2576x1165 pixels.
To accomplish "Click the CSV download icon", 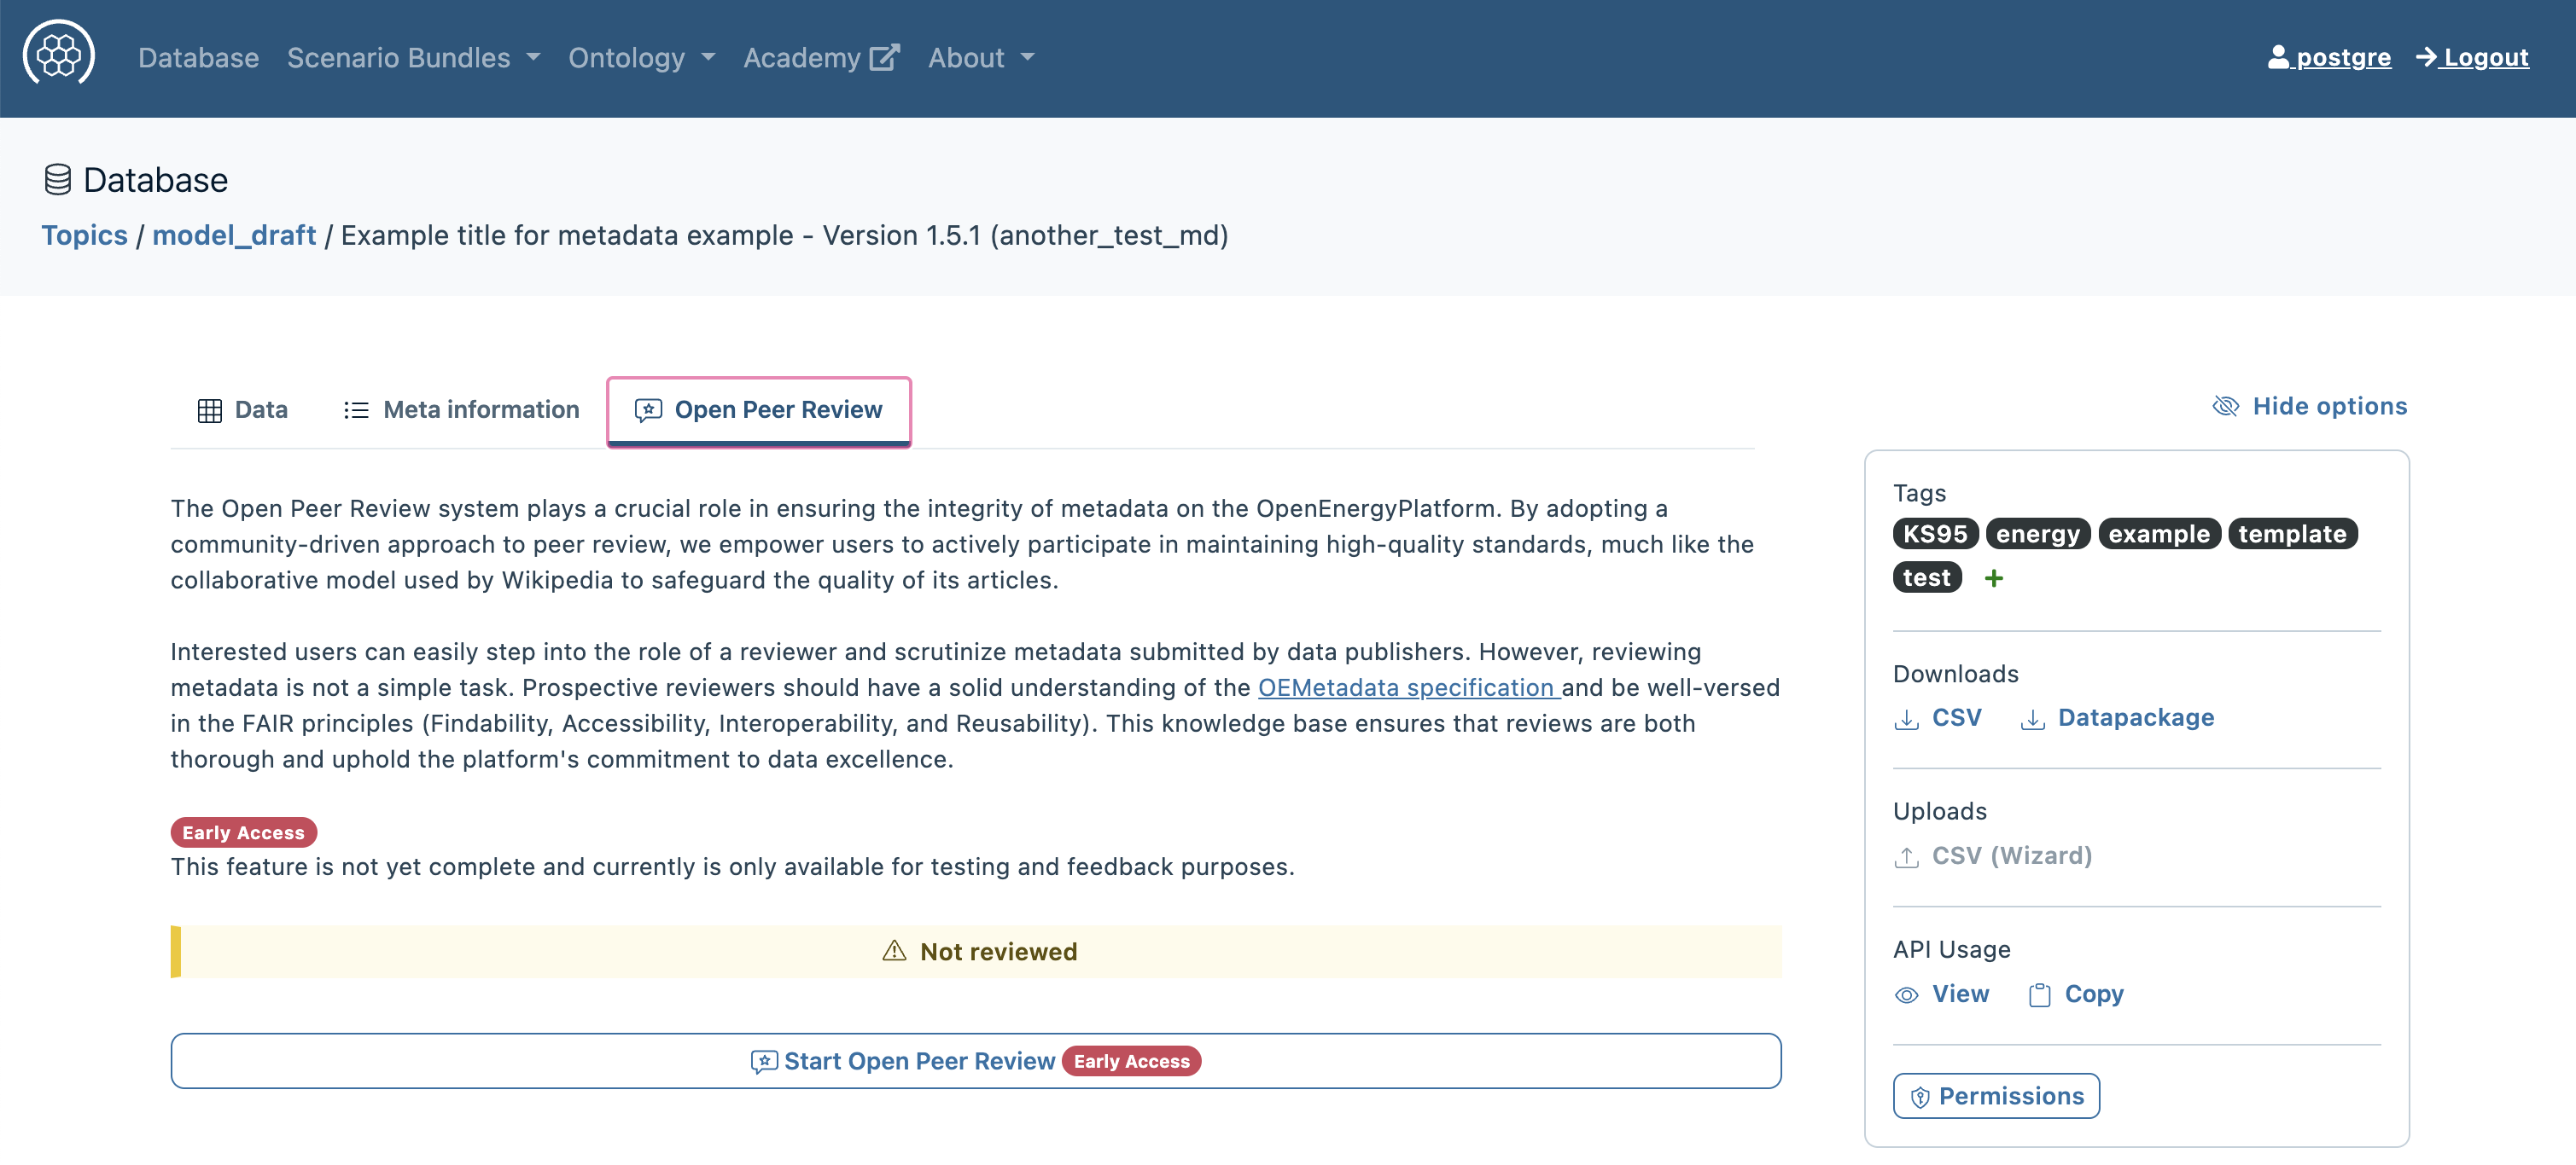I will pos(1906,719).
